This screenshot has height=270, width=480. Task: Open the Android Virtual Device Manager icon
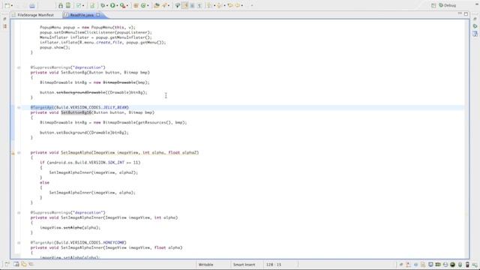(x=68, y=5)
